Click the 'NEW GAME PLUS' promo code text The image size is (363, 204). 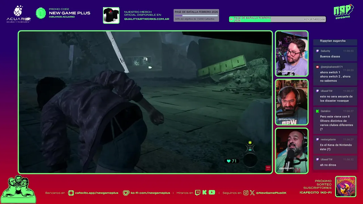[x=69, y=13]
